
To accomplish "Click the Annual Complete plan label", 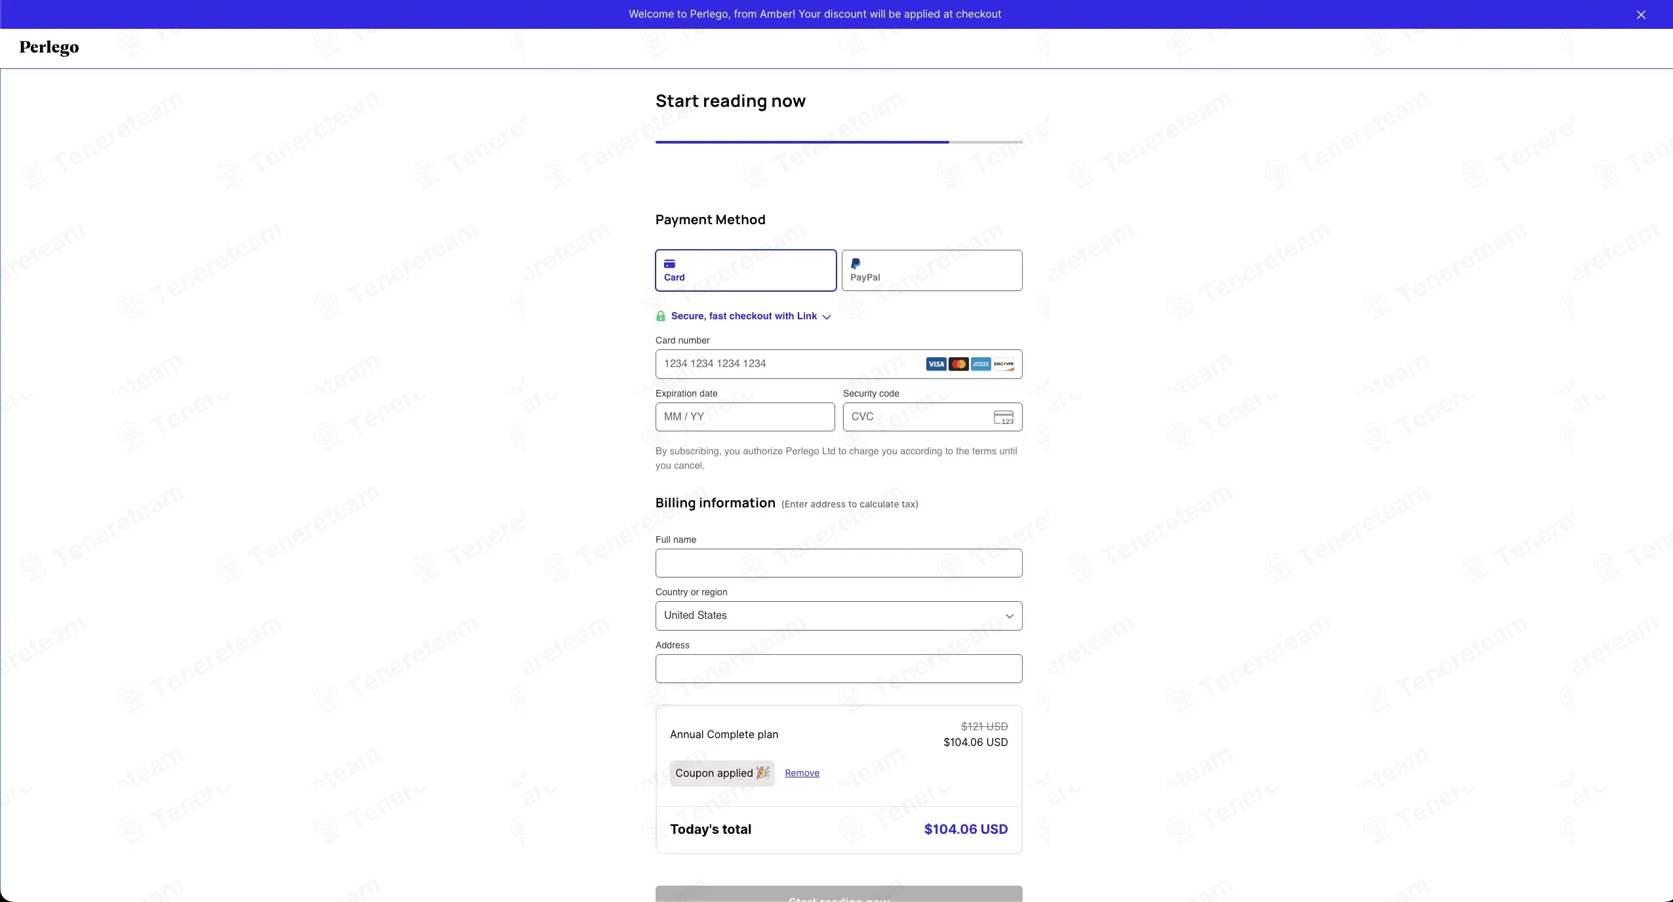I will [724, 734].
